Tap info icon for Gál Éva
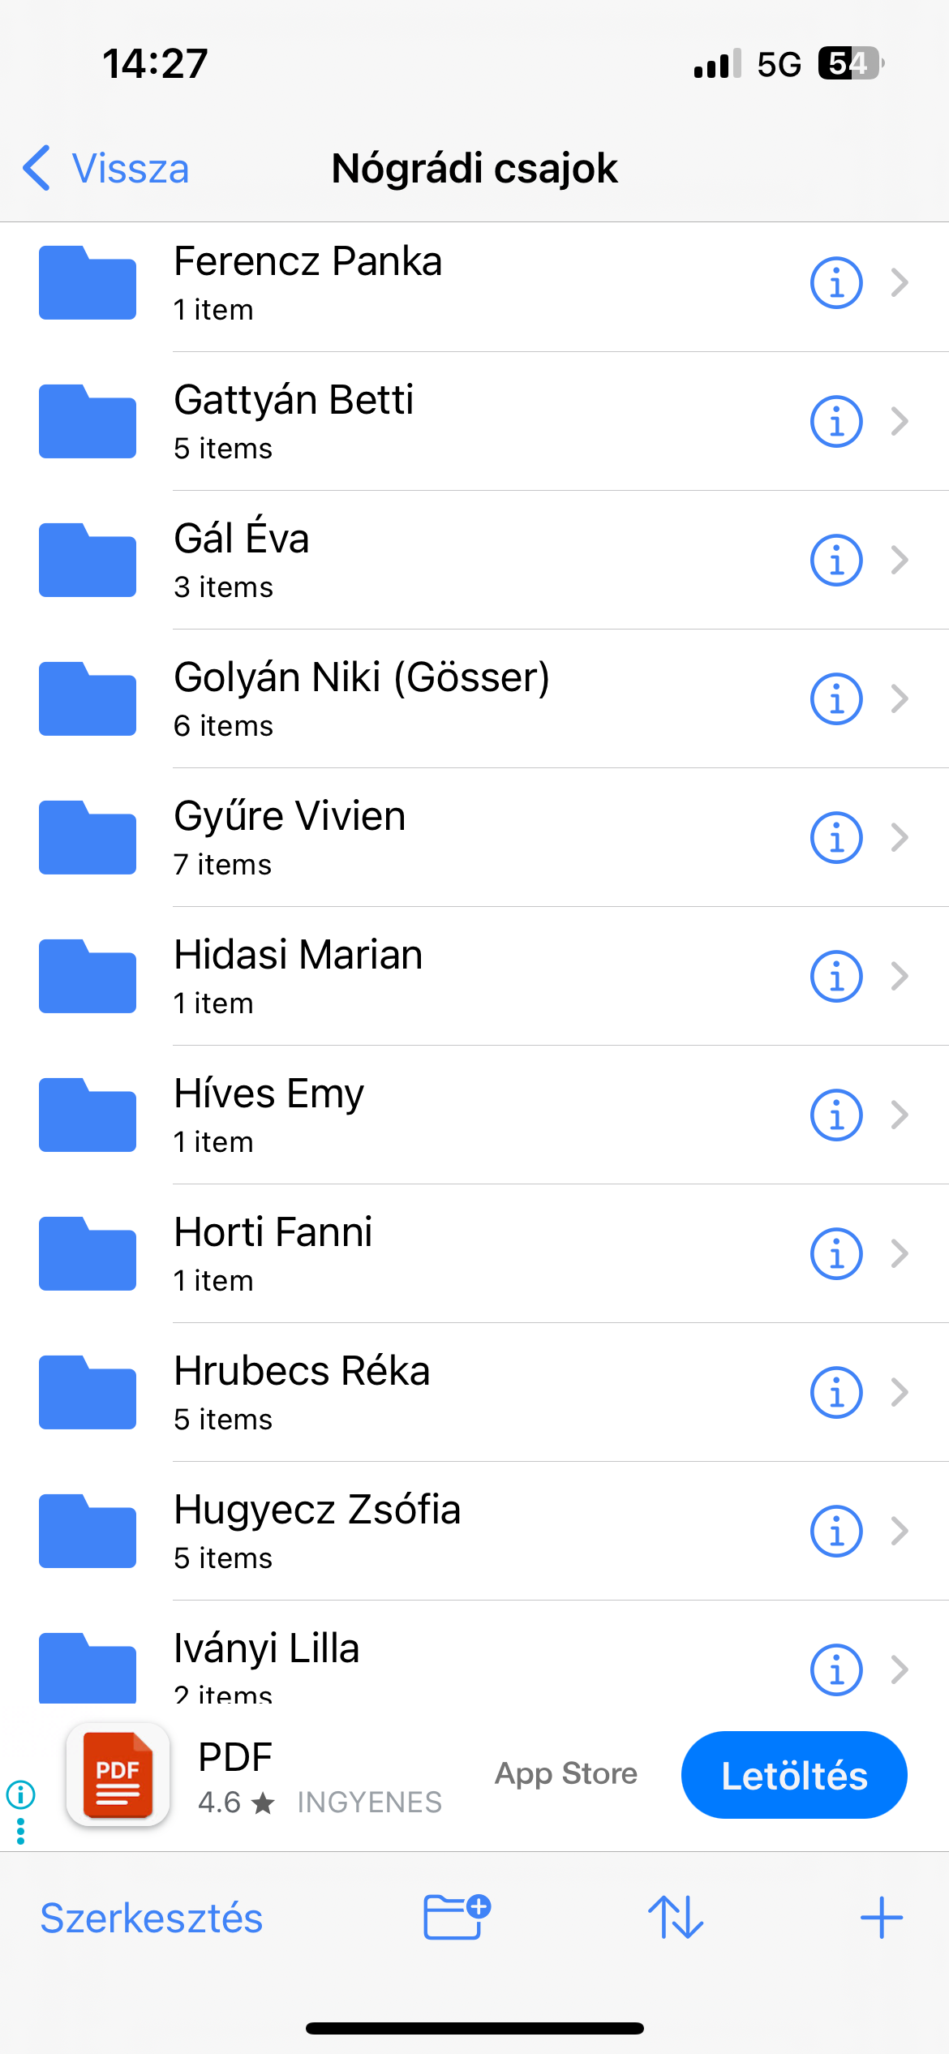The image size is (949, 2054). [x=835, y=561]
